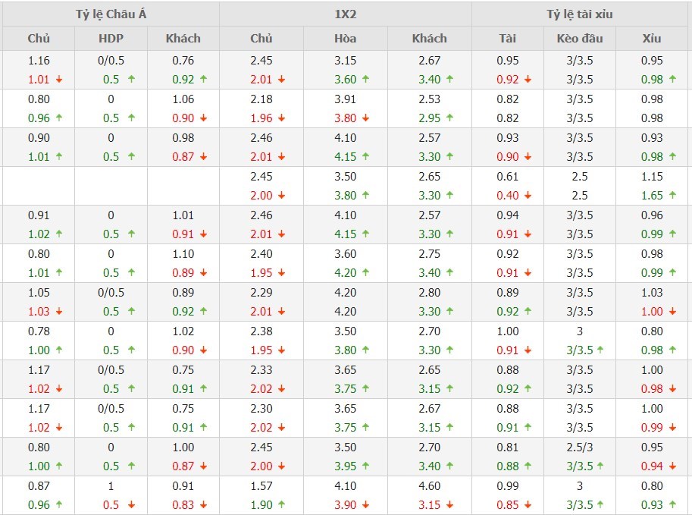Select the 1.57 home odds value
Viewport: 692px width, 515px height.
pyautogui.click(x=261, y=486)
